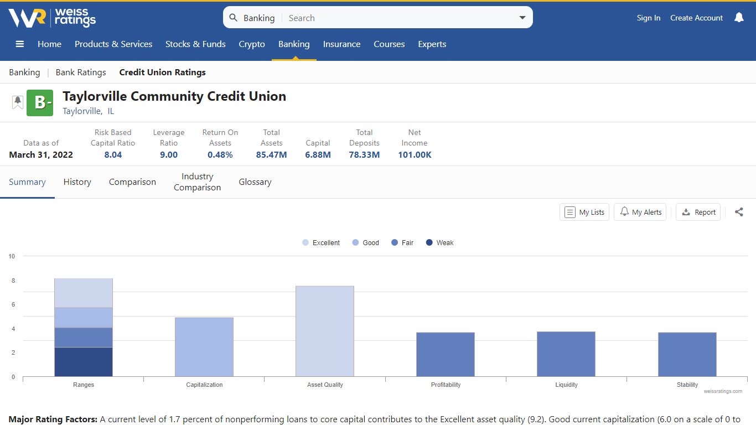Click the Liquidity chart bar
This screenshot has width=756, height=425.
(x=566, y=354)
